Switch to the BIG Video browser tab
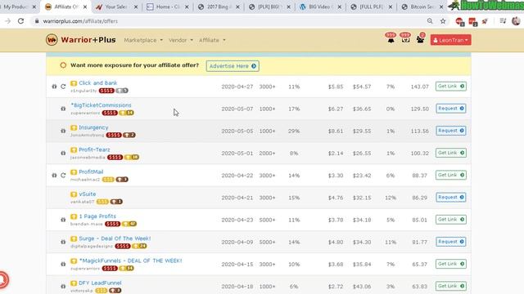Screen dimensions: 524x294 coord(320,7)
